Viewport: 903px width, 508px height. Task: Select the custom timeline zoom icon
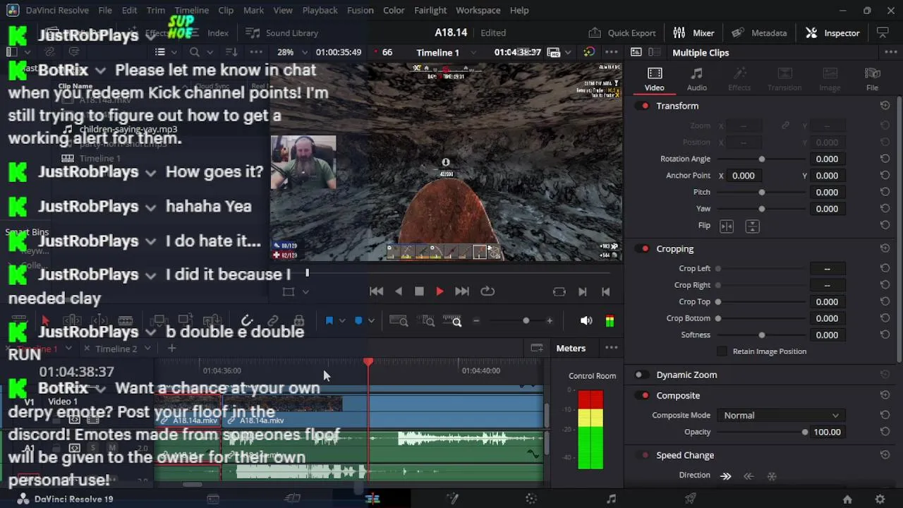point(452,321)
